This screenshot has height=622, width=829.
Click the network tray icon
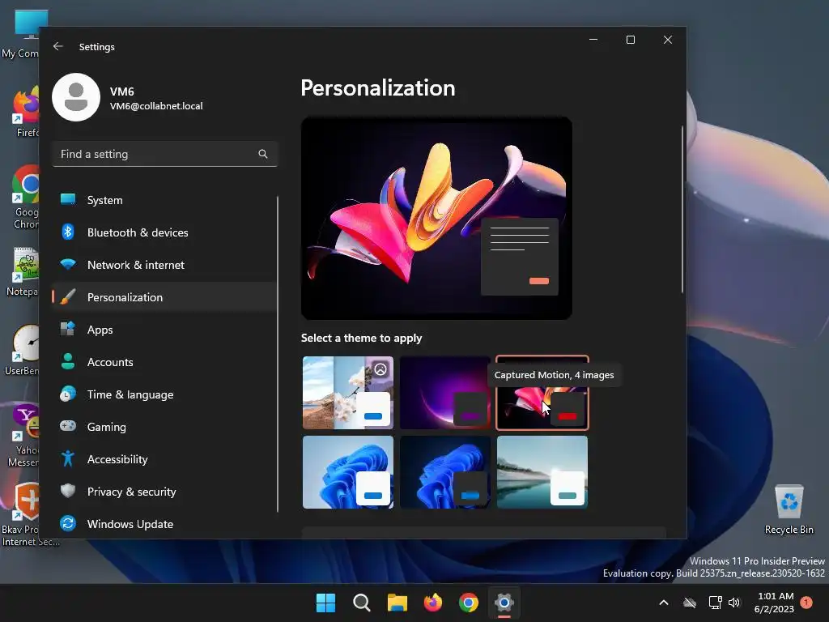(715, 603)
